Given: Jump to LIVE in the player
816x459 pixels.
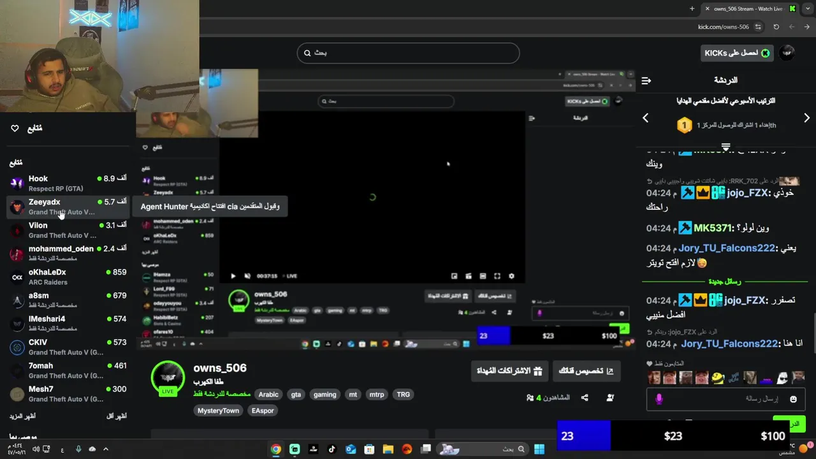Looking at the screenshot, I should tap(290, 276).
